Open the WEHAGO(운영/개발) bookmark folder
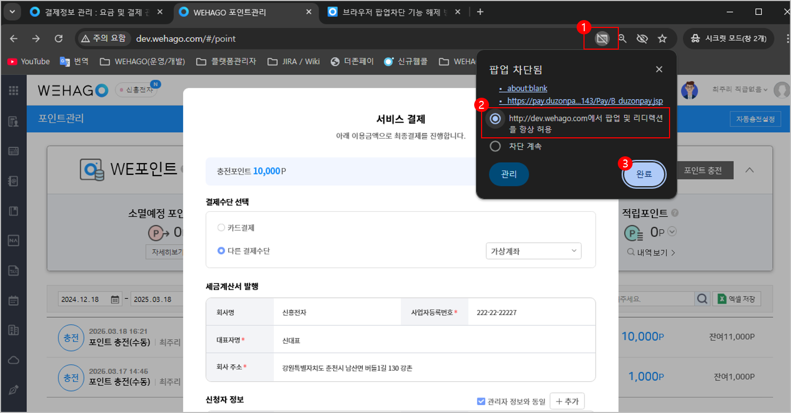Screen dimensions: 791x413 [143, 61]
